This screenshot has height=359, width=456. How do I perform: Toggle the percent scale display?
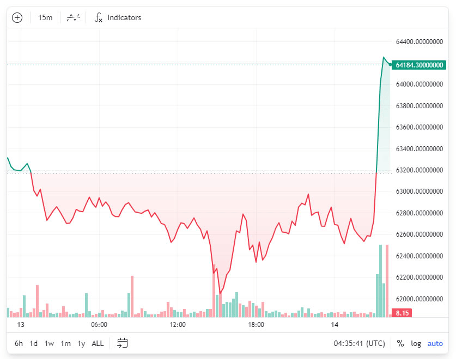(400, 343)
